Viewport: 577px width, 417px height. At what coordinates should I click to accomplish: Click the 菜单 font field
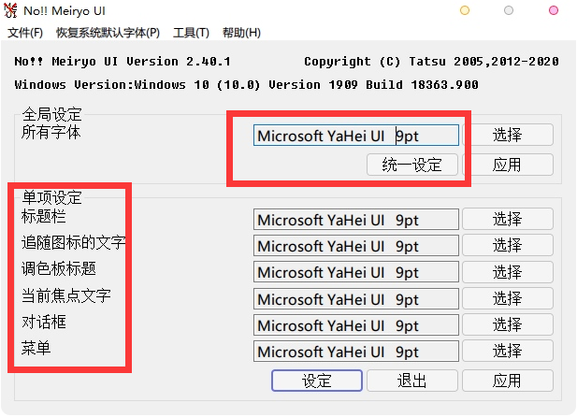click(x=356, y=352)
